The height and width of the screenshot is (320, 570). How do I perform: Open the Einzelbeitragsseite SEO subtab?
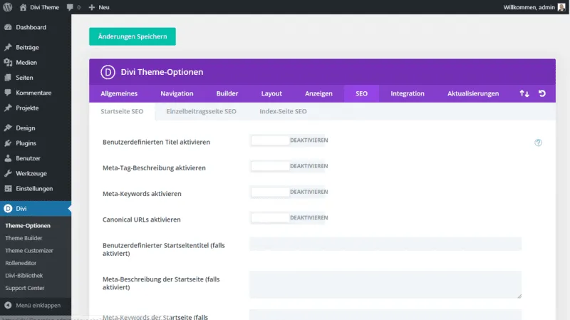point(202,111)
